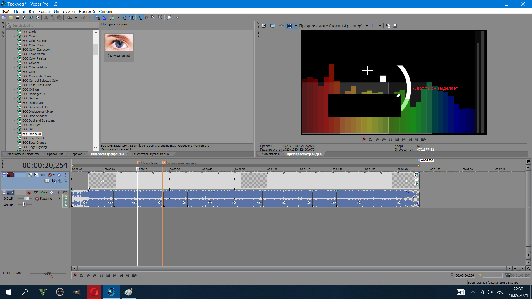The width and height of the screenshot is (532, 299).
Task: Click Record in the video preview controls
Action: point(364,140)
